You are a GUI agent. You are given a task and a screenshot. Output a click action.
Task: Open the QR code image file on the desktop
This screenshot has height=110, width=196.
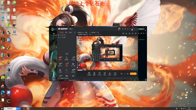tap(14, 33)
